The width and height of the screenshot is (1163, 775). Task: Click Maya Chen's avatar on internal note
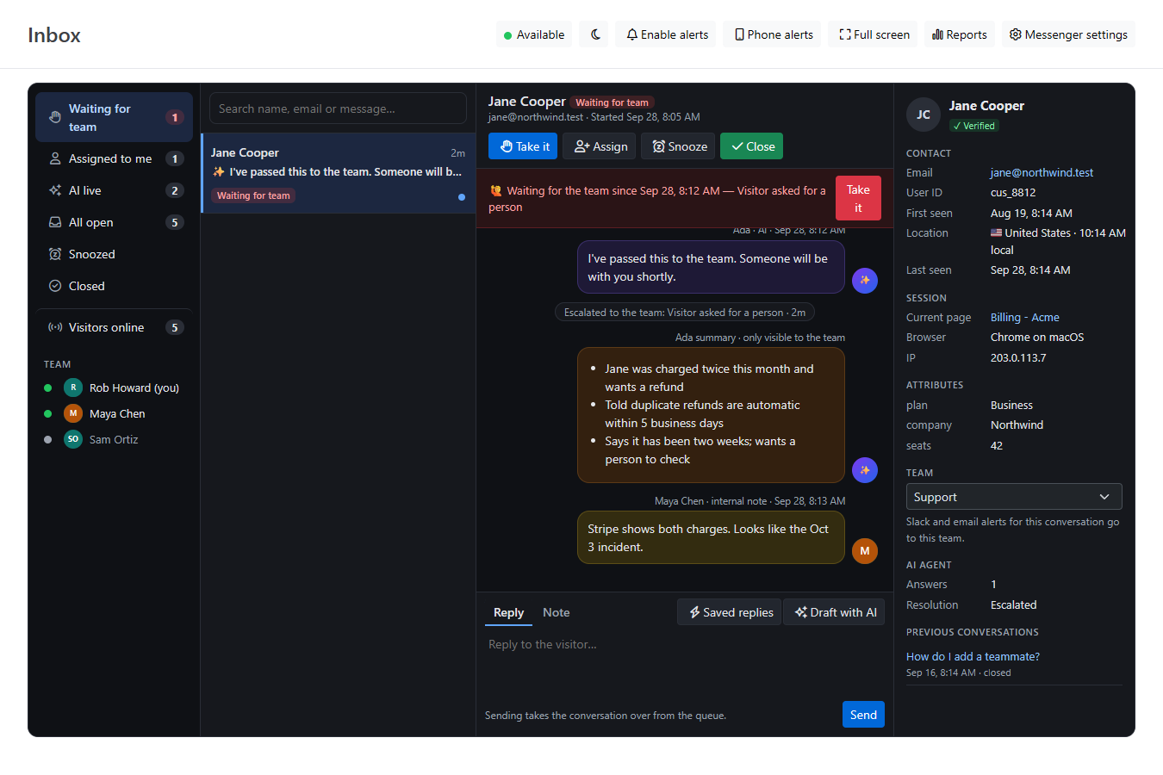pos(865,551)
